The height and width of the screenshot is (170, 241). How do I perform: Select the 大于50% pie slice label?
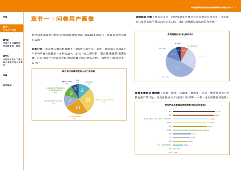point(178,43)
